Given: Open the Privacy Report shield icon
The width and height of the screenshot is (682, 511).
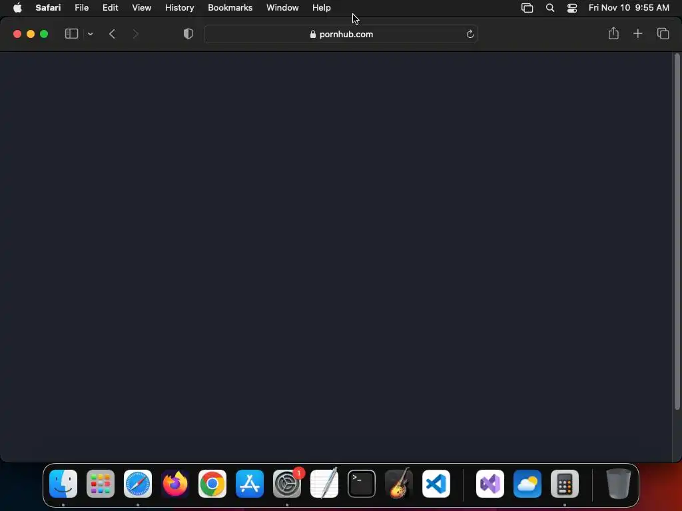Looking at the screenshot, I should point(188,34).
